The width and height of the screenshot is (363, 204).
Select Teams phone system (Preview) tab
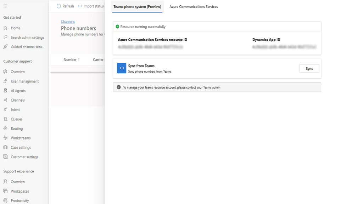click(137, 7)
